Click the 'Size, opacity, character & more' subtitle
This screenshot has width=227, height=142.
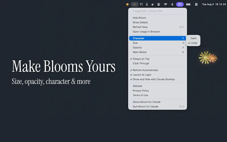coord(51,82)
